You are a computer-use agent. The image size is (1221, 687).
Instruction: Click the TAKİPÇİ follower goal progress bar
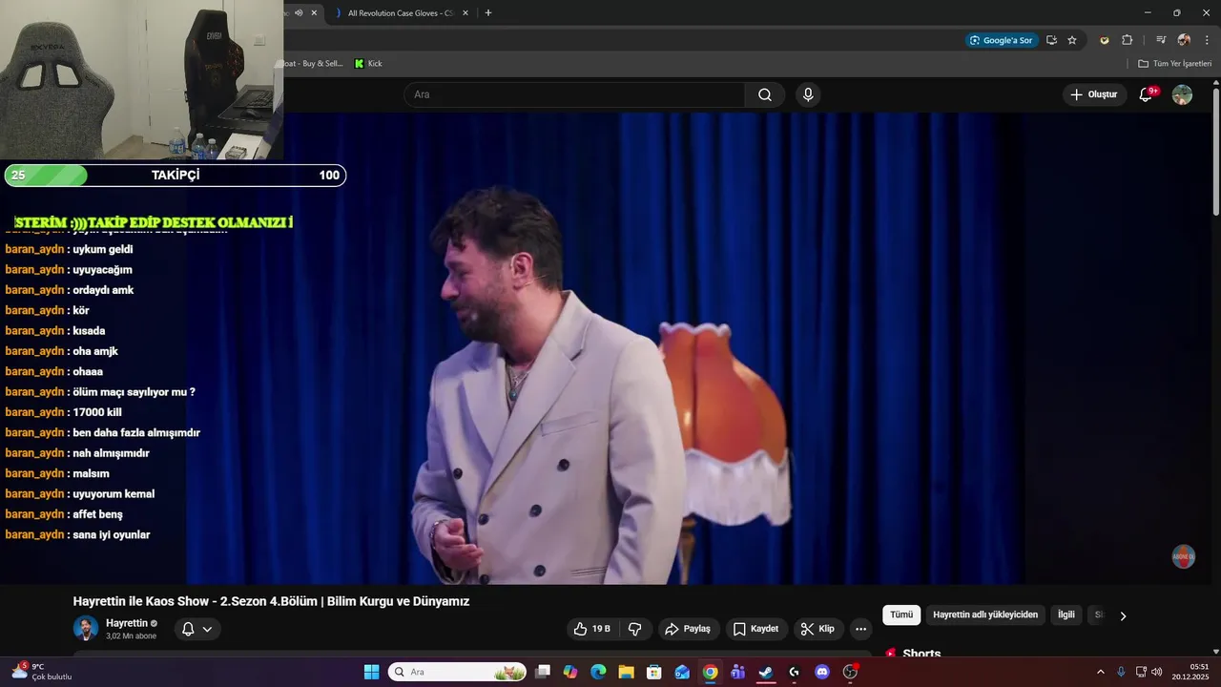click(176, 176)
